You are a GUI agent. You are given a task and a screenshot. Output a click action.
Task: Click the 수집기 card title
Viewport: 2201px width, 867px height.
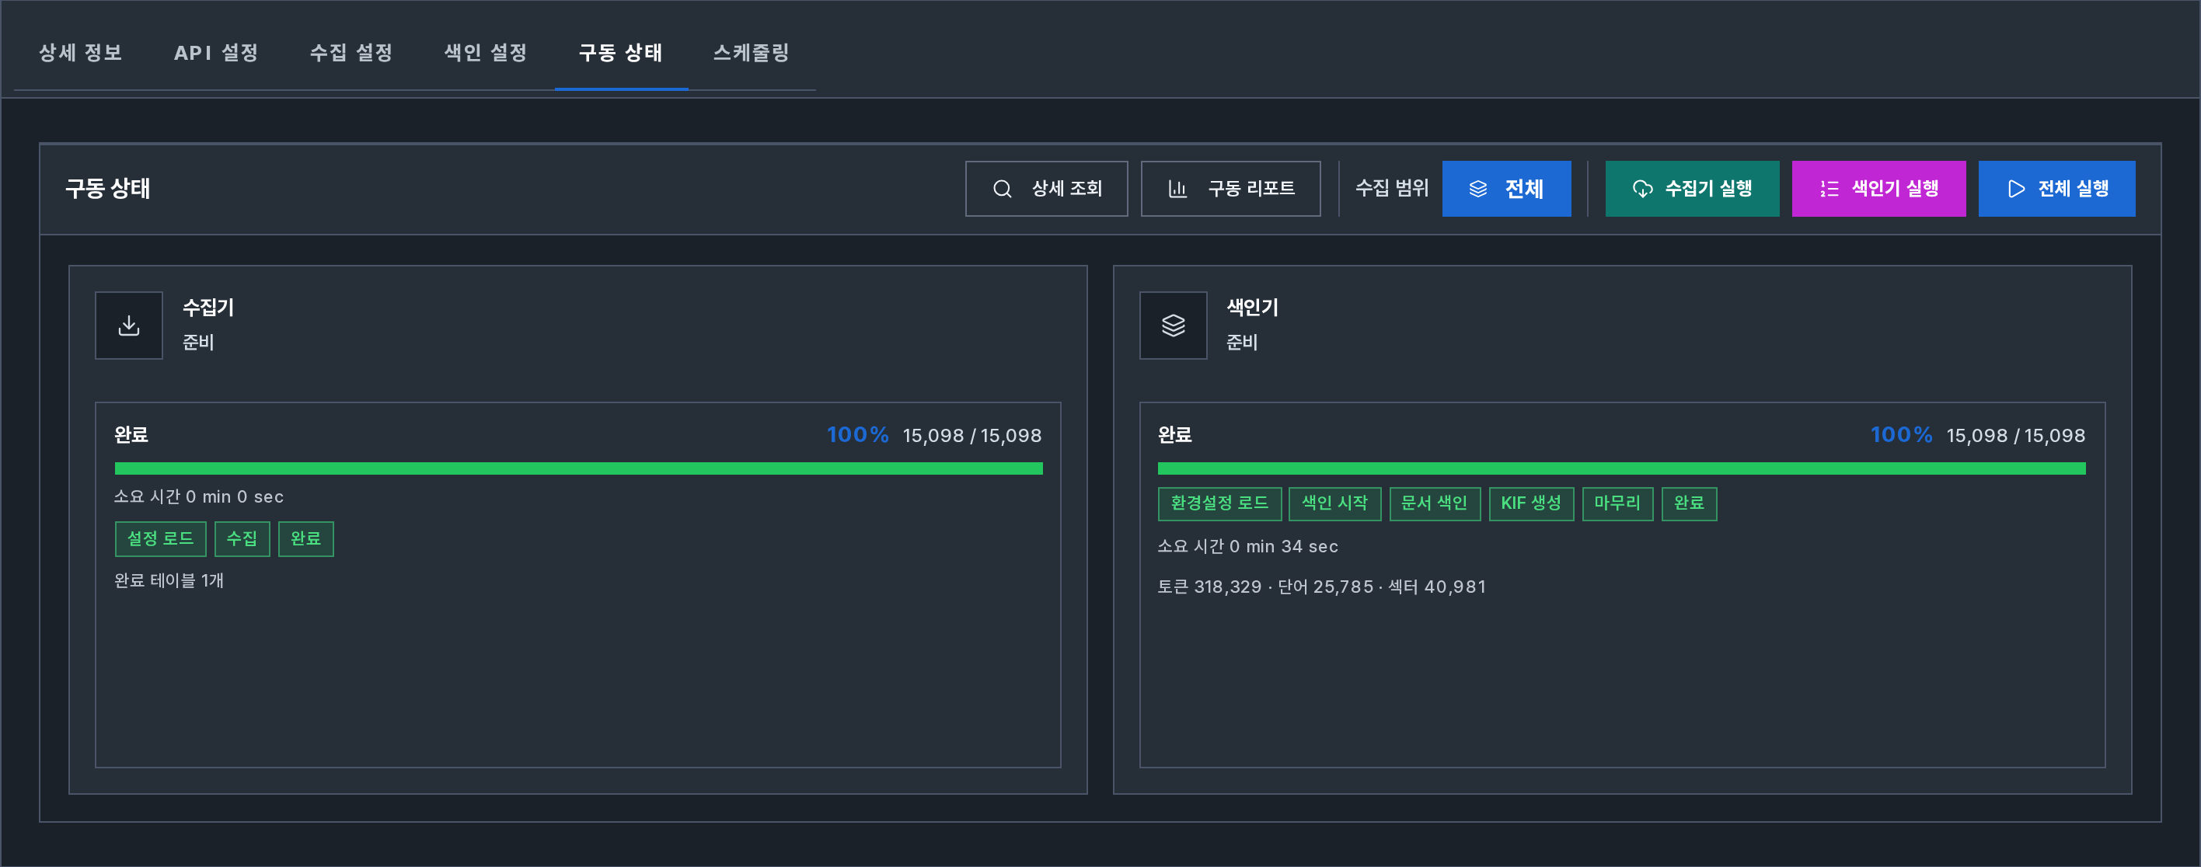pyautogui.click(x=208, y=308)
